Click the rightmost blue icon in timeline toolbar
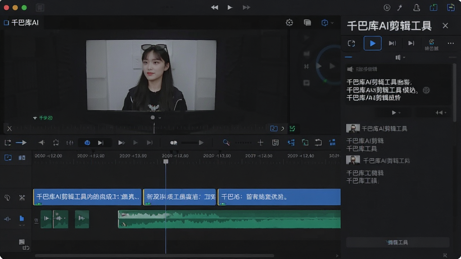Image resolution: width=461 pixels, height=259 pixels. click(332, 143)
